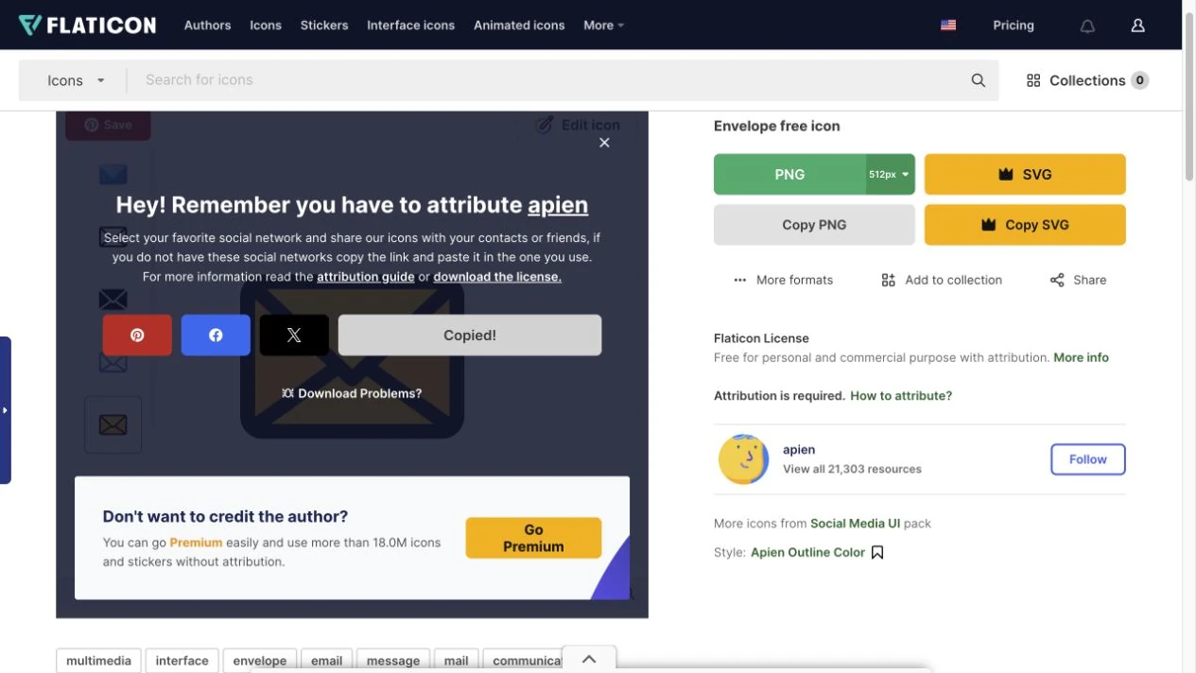
Task: Click the Flaticon logo
Action: (x=87, y=26)
